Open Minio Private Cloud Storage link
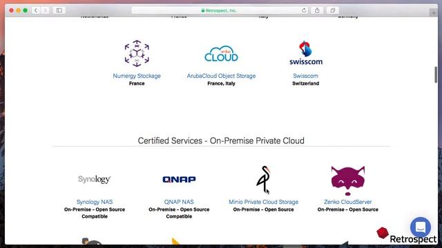The image size is (442, 248). click(x=264, y=202)
